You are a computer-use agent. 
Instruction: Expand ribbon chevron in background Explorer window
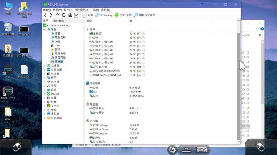[x=257, y=29]
